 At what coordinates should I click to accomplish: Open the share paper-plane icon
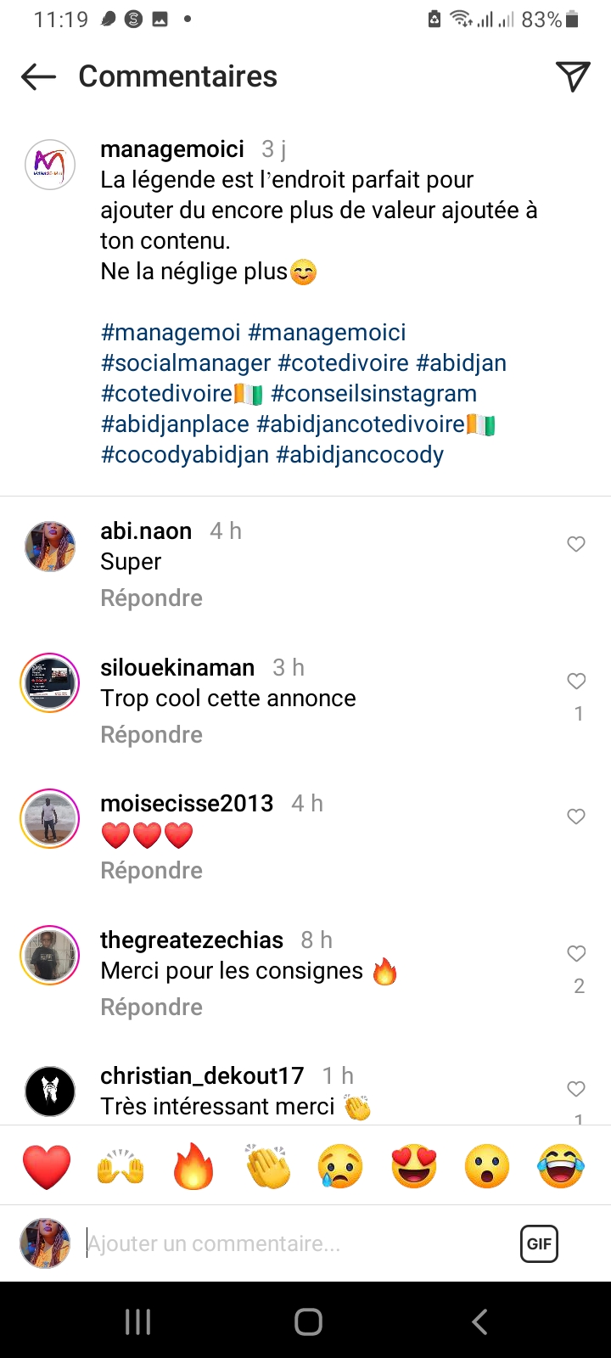573,76
